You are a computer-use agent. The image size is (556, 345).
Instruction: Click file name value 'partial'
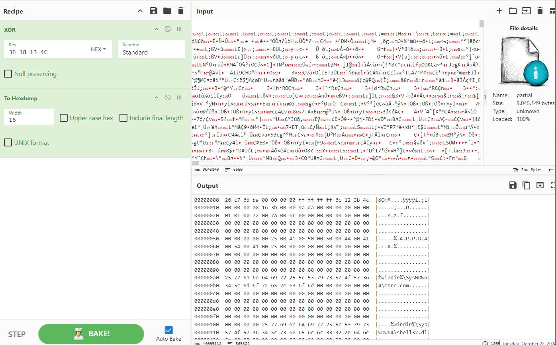click(525, 96)
